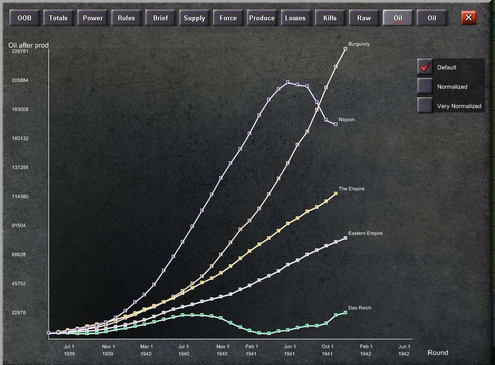Click the Very Normalized option label
This screenshot has width=495, height=365.
click(459, 106)
